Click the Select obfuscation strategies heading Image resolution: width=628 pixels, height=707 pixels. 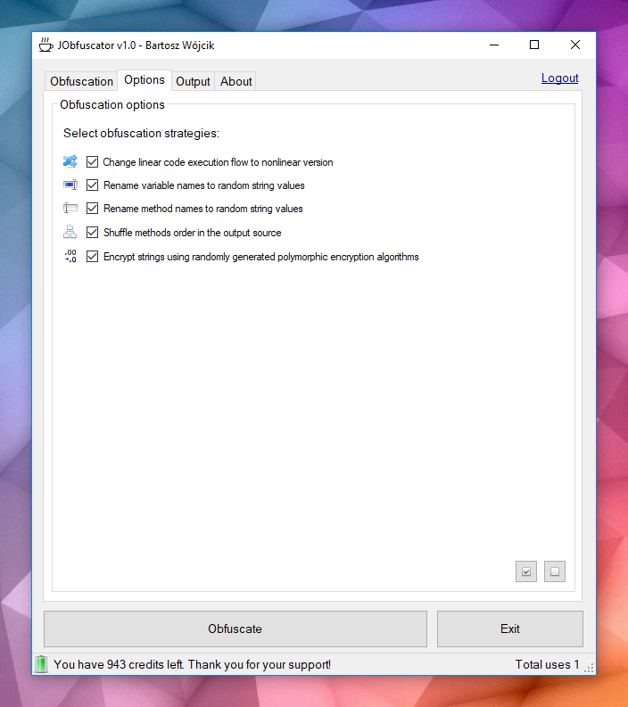coord(141,133)
